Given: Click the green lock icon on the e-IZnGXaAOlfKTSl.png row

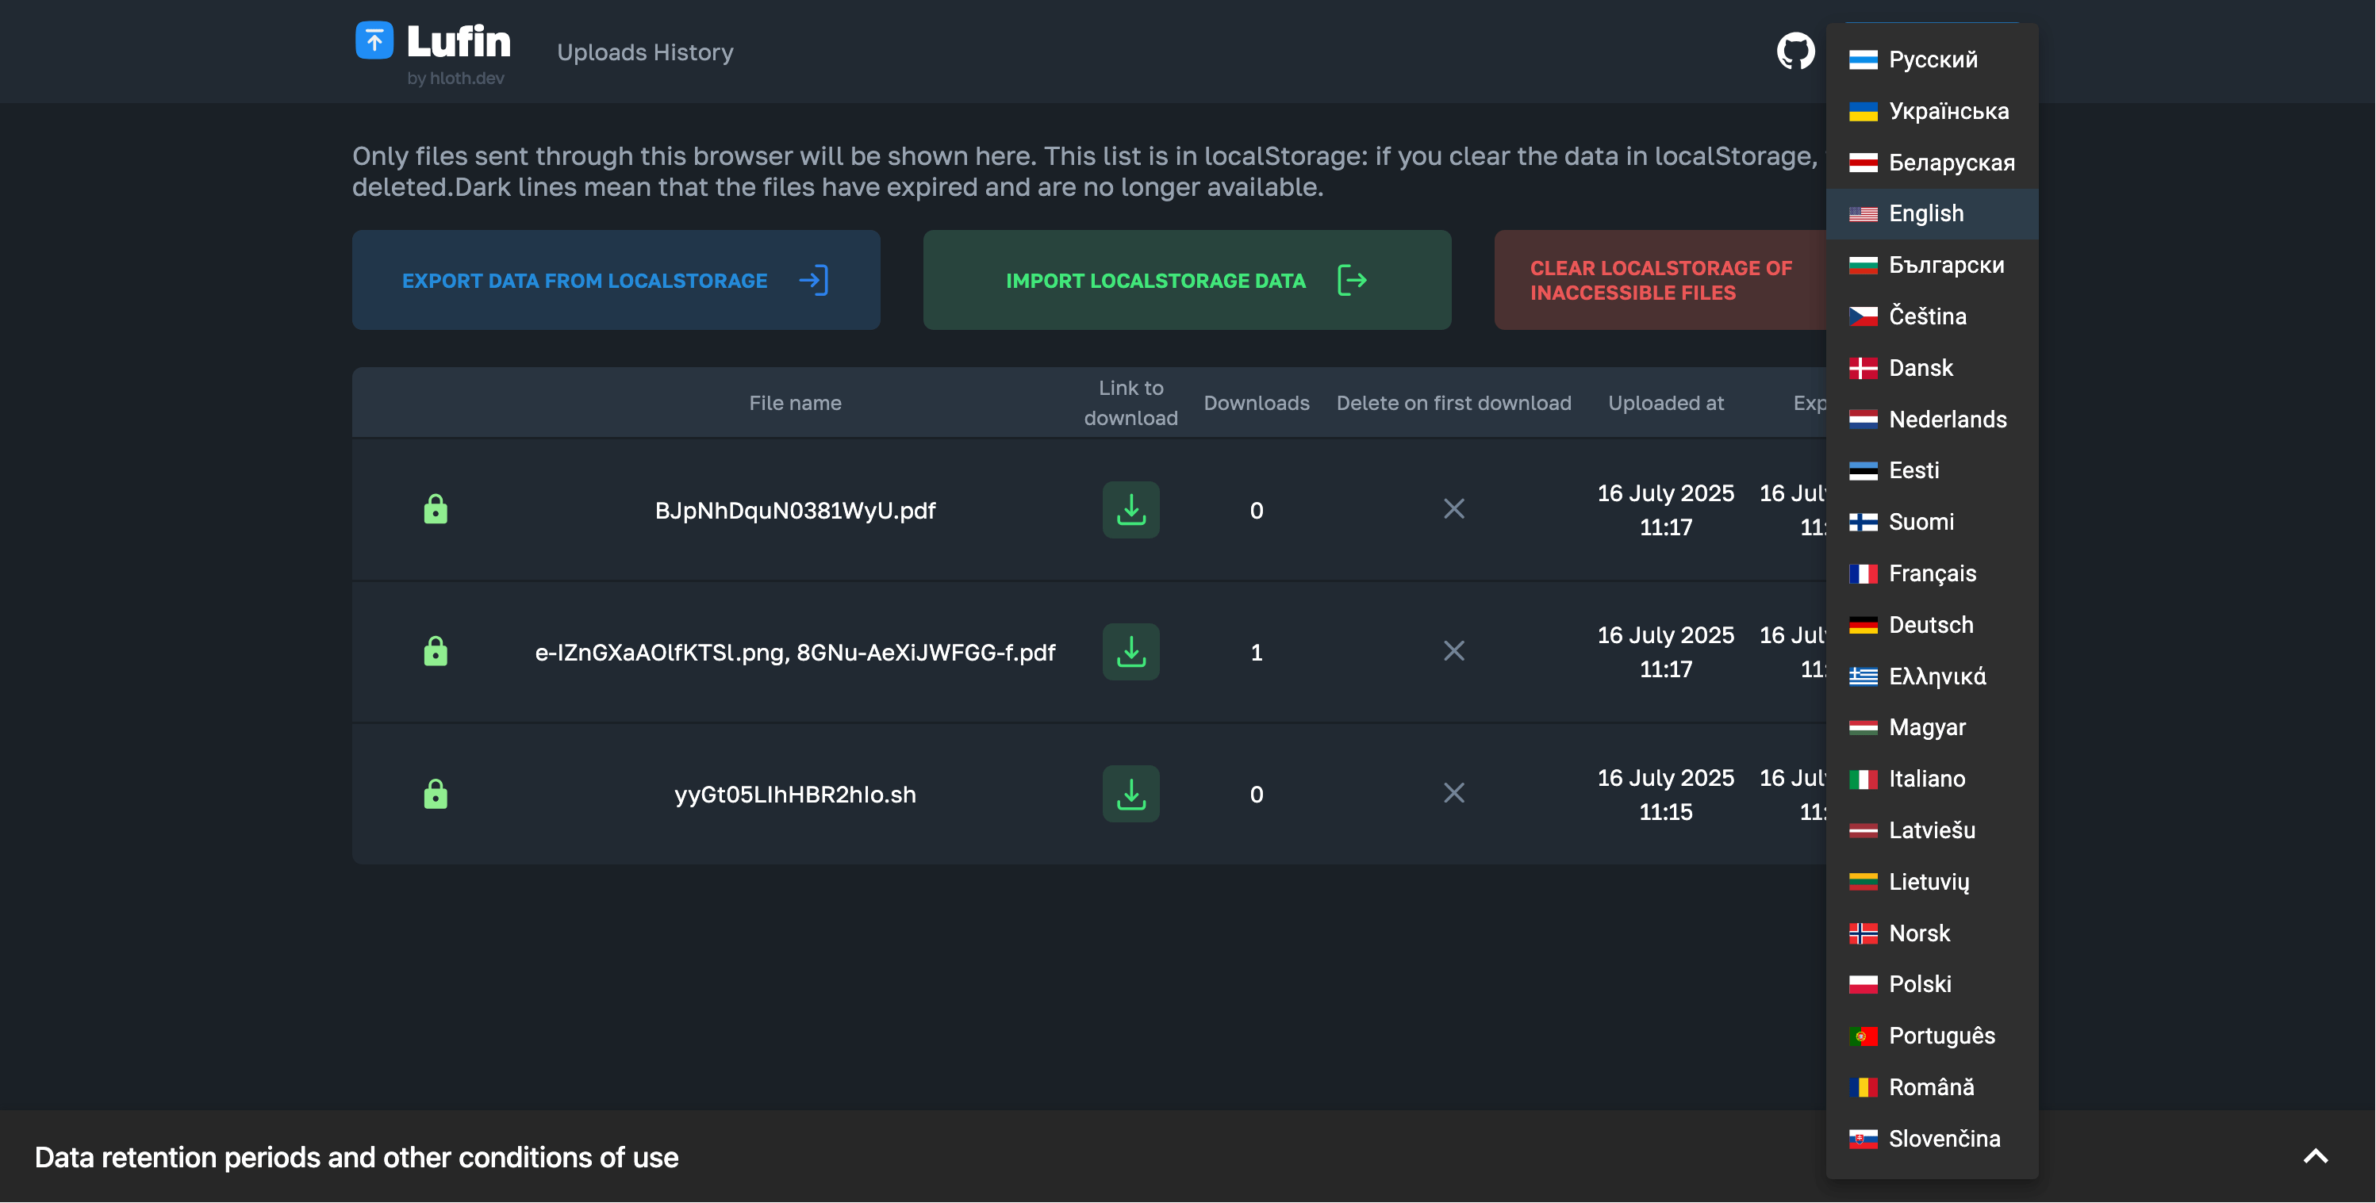Looking at the screenshot, I should tap(436, 652).
